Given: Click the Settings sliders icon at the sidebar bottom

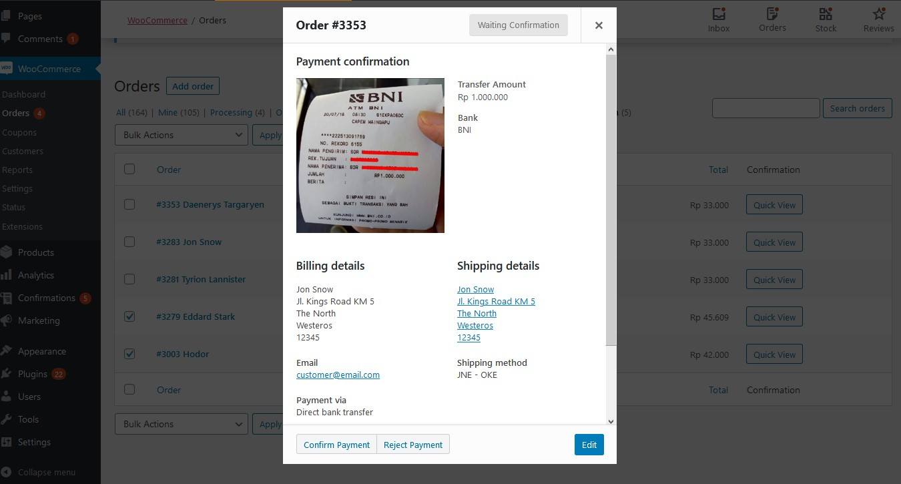Looking at the screenshot, I should pos(6,442).
